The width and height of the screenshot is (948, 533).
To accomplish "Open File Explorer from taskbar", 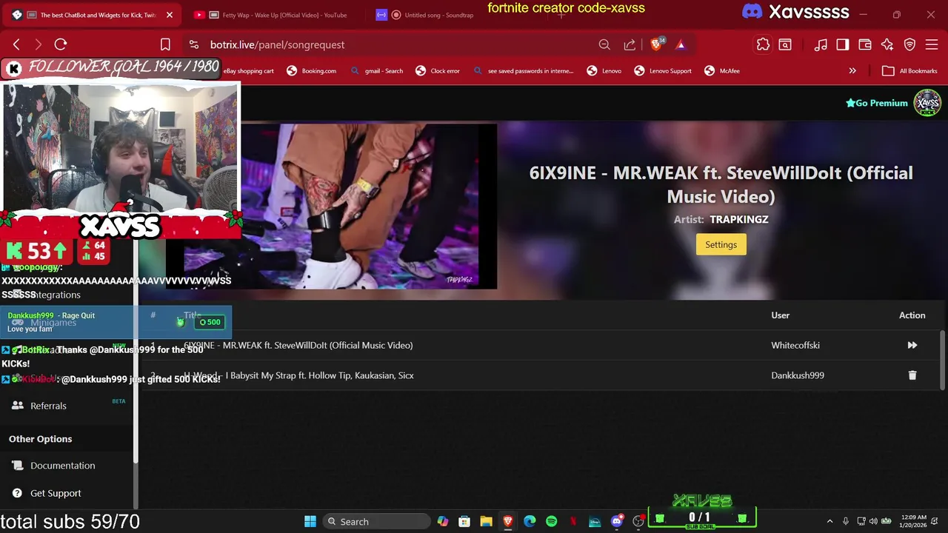I will pyautogui.click(x=486, y=521).
